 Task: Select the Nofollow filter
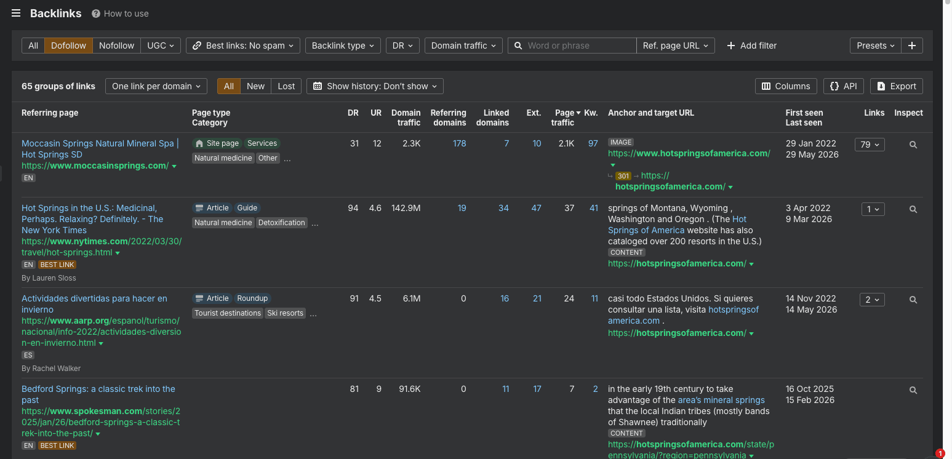(x=116, y=46)
